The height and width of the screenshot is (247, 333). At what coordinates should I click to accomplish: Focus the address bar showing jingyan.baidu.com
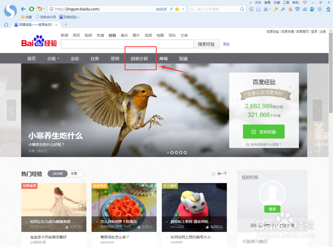pyautogui.click(x=117, y=9)
